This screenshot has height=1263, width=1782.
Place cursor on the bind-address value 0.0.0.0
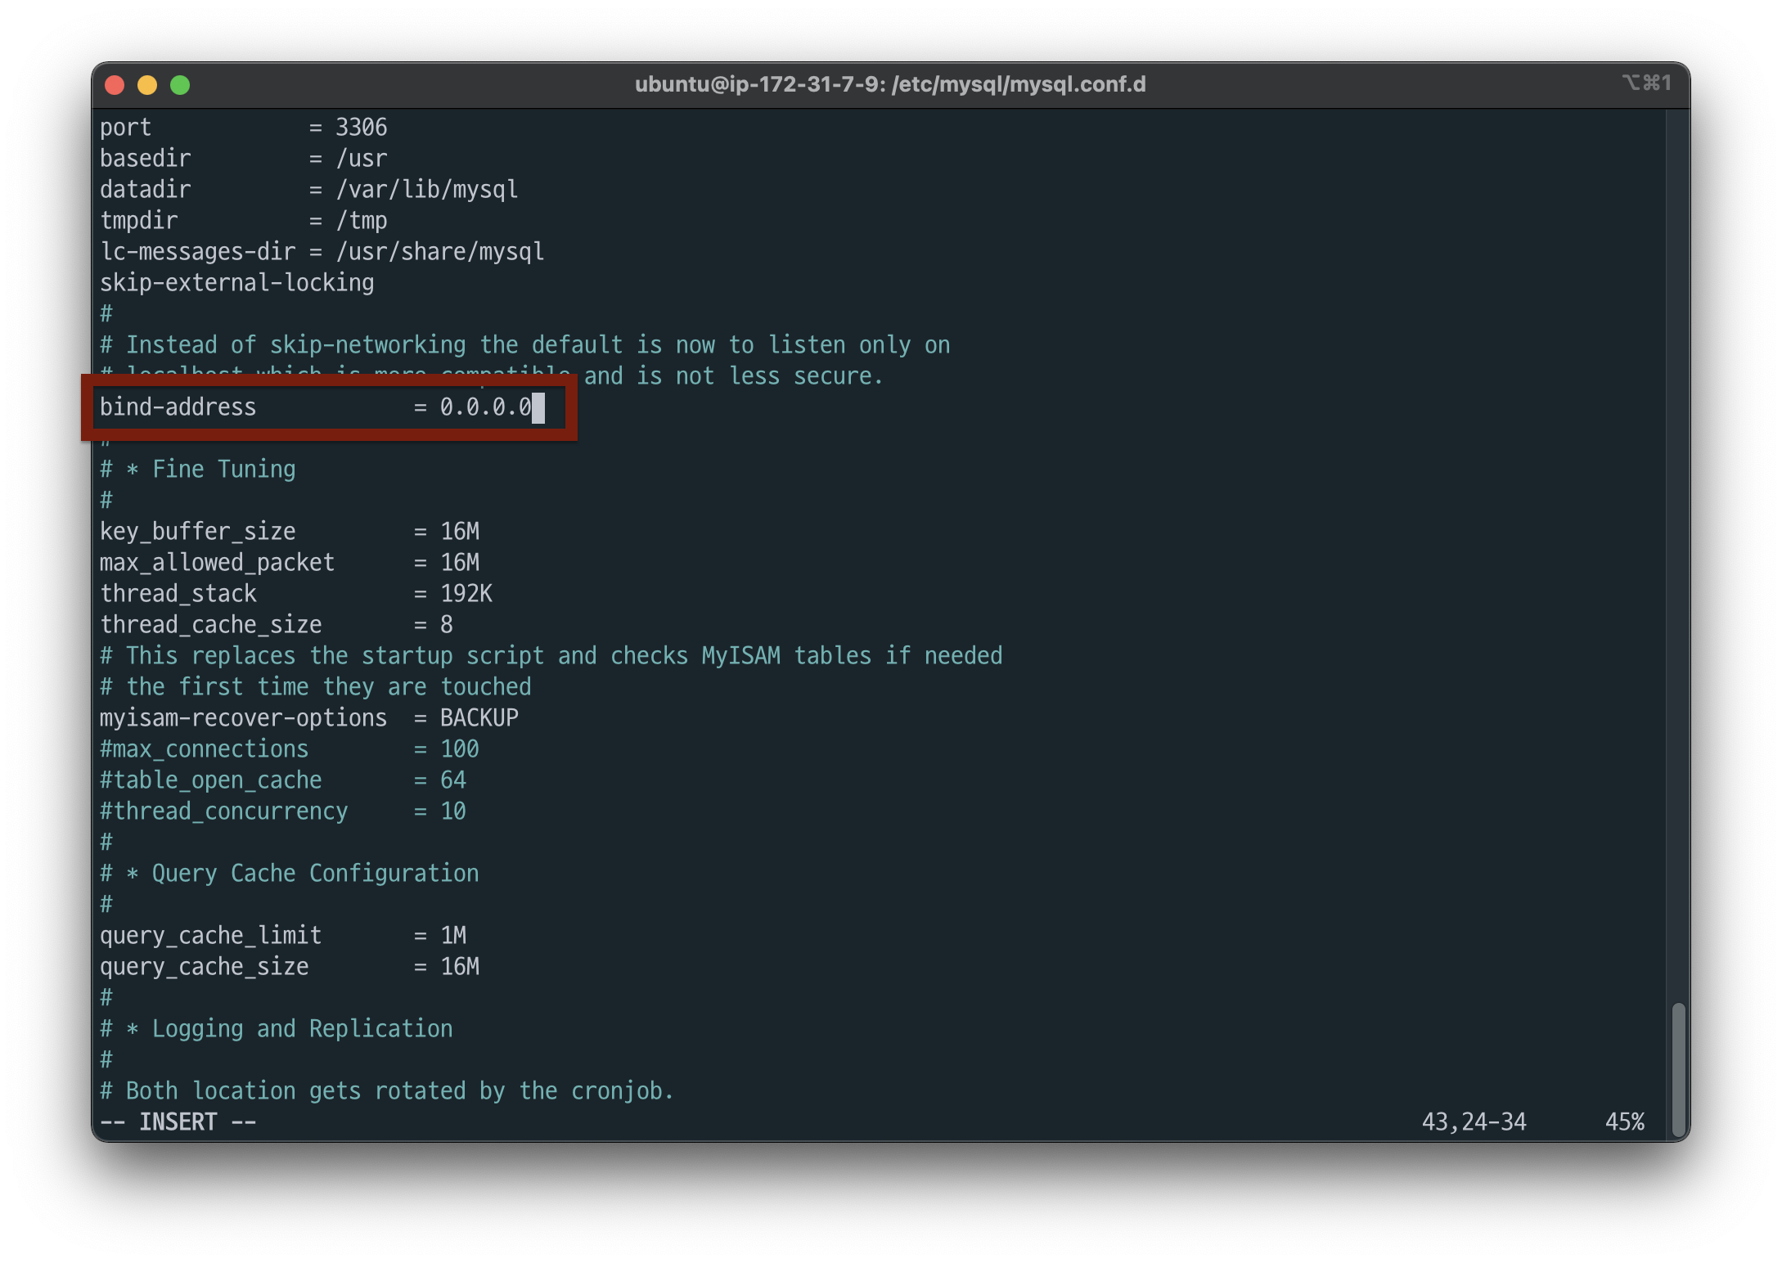(485, 407)
